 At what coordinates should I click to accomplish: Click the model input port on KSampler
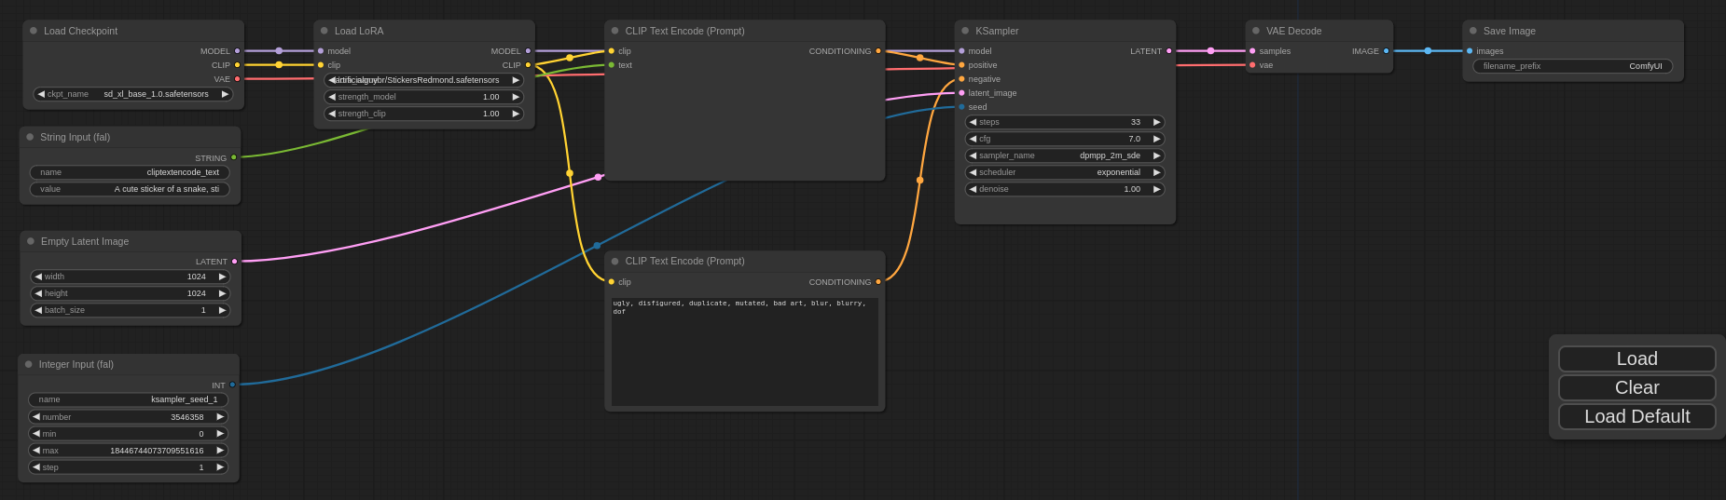[x=961, y=51]
